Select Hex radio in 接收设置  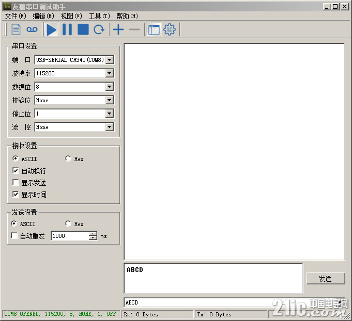point(68,159)
